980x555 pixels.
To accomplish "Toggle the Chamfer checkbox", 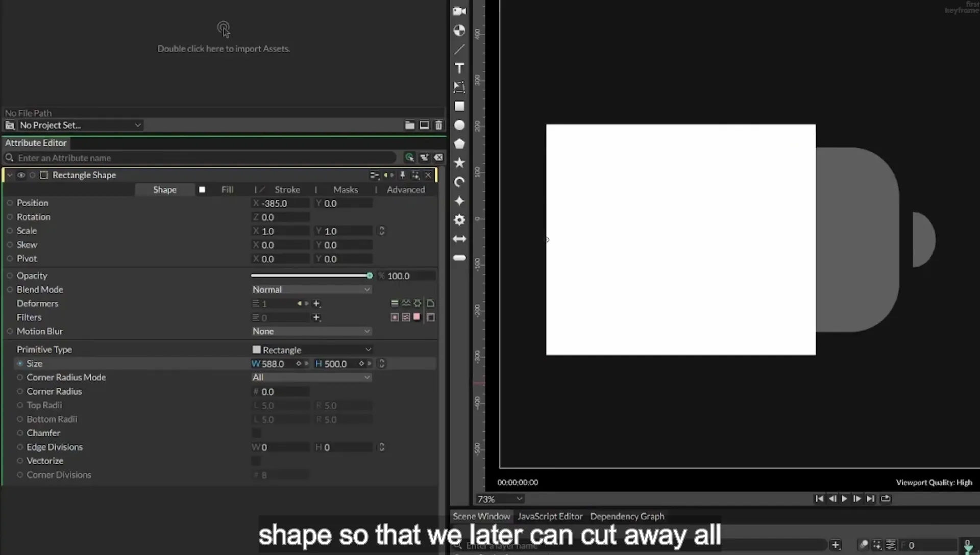I will coord(256,433).
